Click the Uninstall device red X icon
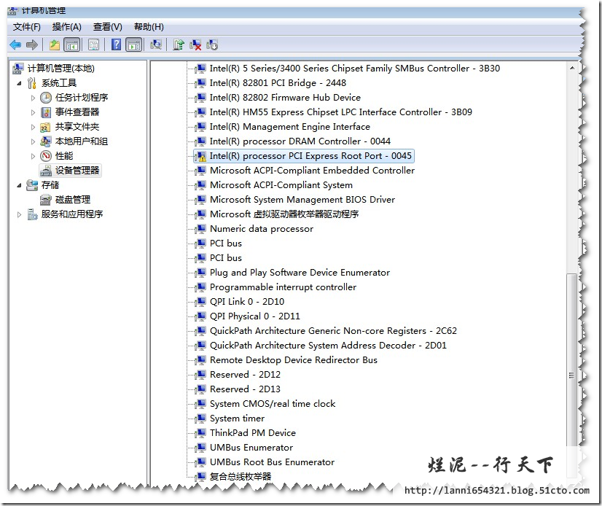The width and height of the screenshot is (602, 506). (195, 45)
